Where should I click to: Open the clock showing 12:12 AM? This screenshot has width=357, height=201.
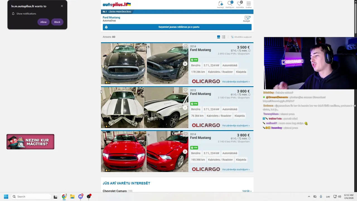click(x=349, y=197)
